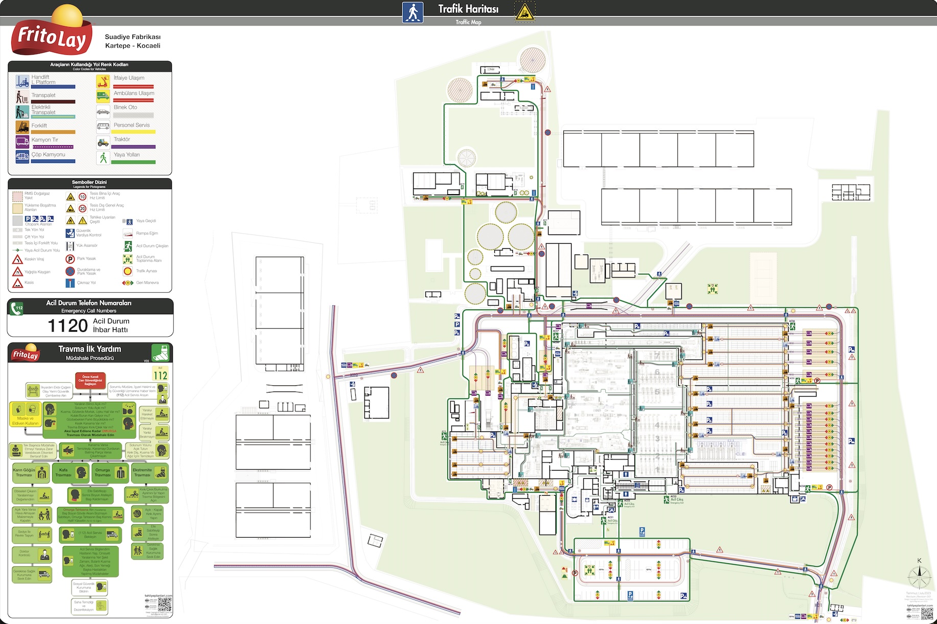Click the Forklift icon in the vehicle legend
The height and width of the screenshot is (624, 937).
coord(22,126)
